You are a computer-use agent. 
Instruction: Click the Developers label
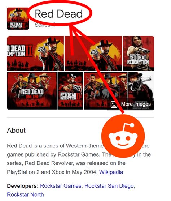point(23,186)
